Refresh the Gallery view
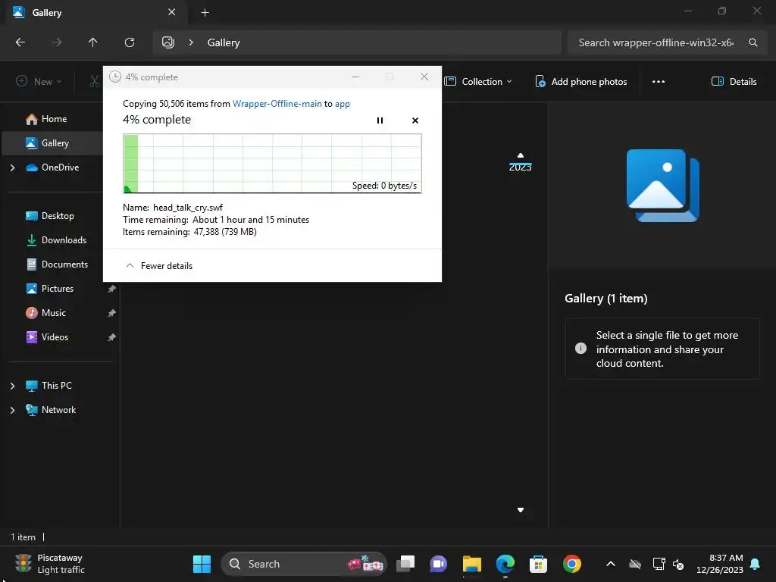This screenshot has width=776, height=582. pos(130,42)
